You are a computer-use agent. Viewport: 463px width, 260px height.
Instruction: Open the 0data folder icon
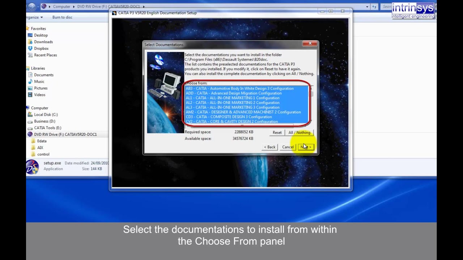tap(33, 141)
